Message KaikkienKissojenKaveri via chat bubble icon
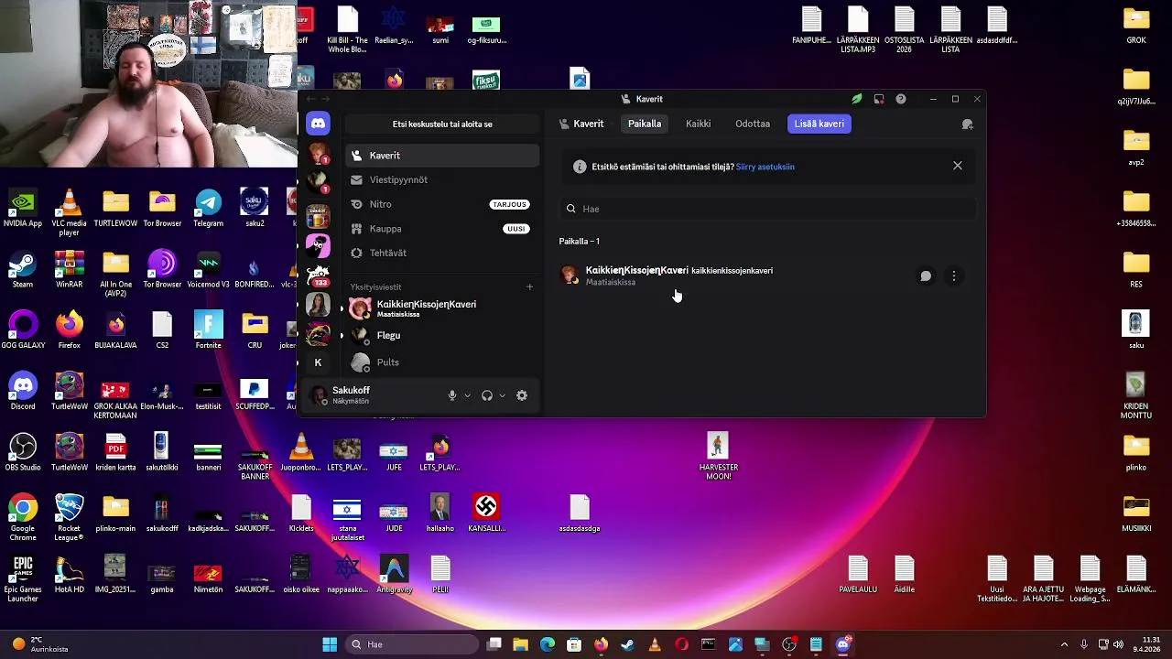The width and height of the screenshot is (1172, 659). click(x=926, y=275)
